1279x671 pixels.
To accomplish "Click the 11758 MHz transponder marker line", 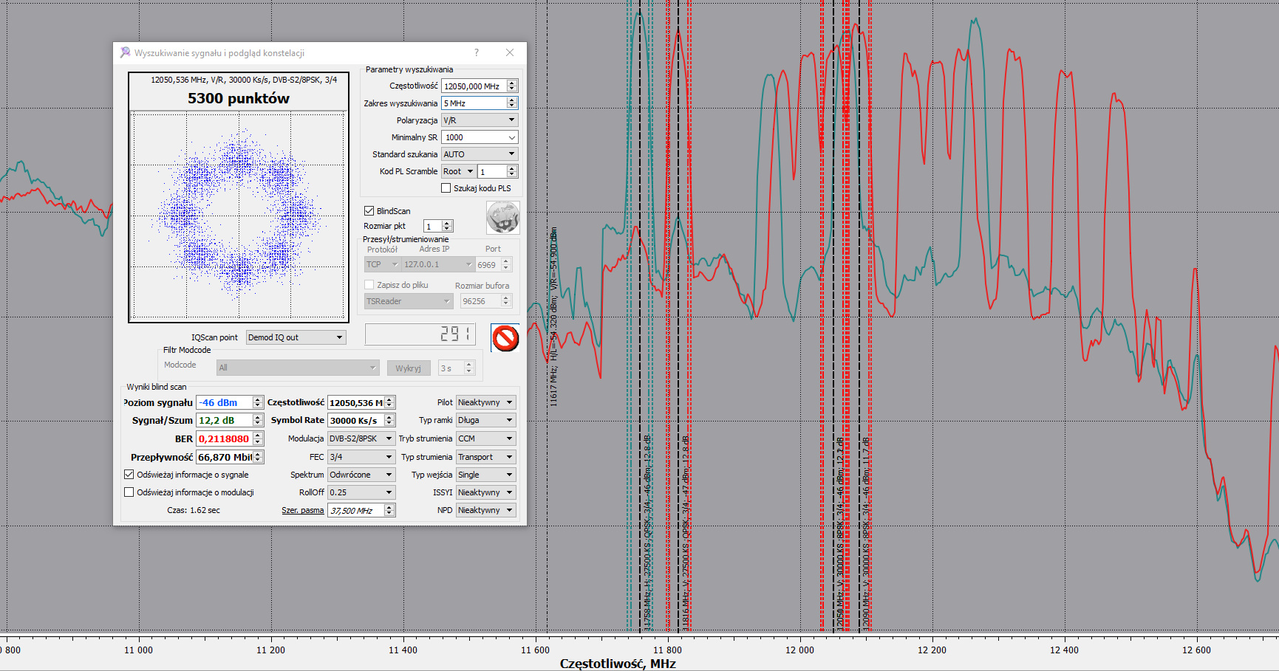I will 640,317.
